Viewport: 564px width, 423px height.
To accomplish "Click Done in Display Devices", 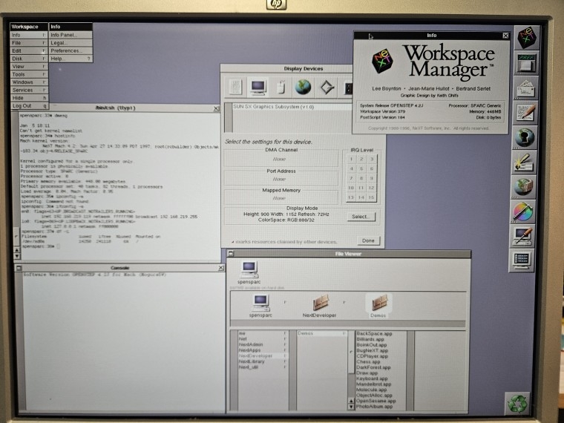I will (368, 240).
